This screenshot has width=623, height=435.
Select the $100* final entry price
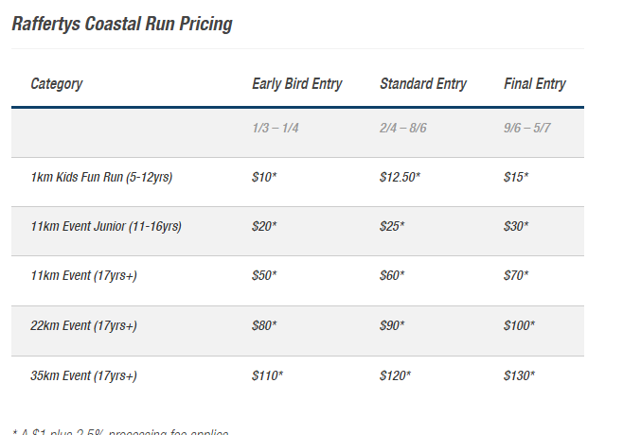tap(519, 325)
